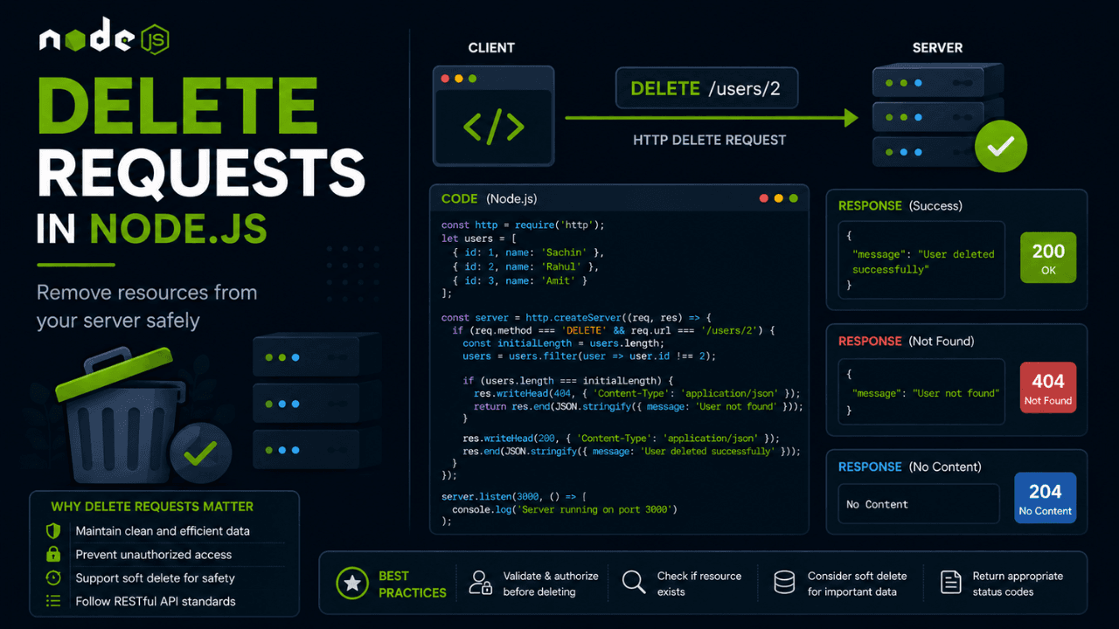
Task: Click the magnifier icon for Check if resource exists
Action: [634, 584]
